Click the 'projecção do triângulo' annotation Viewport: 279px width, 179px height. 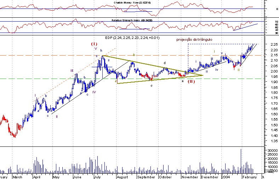coord(194,40)
